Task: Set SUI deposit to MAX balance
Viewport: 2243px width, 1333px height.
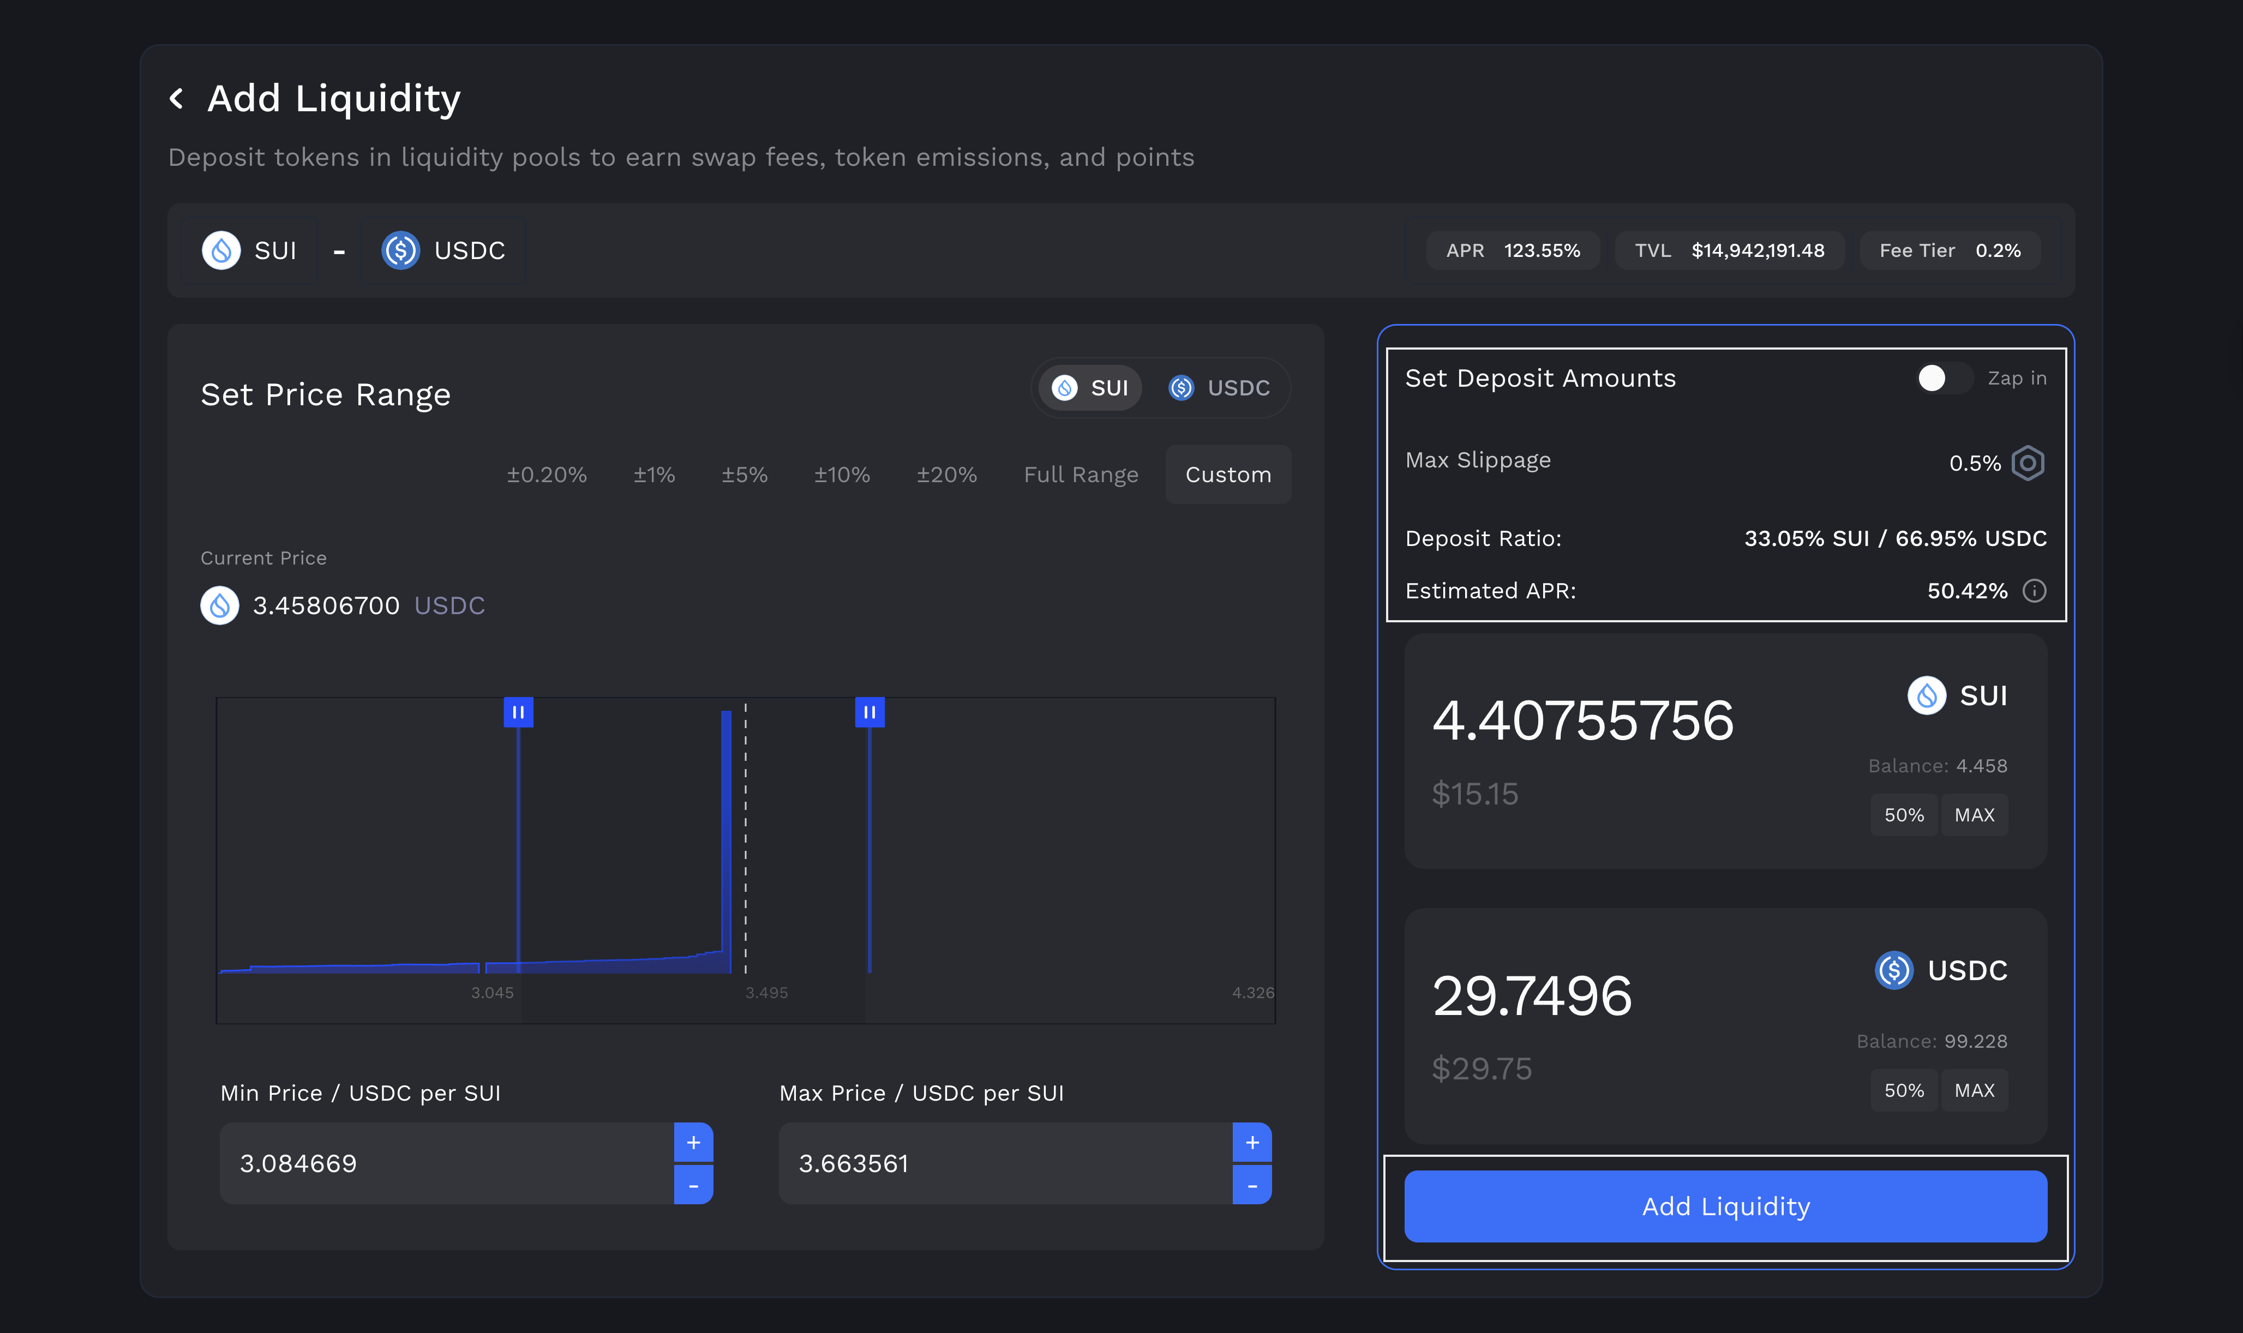Action: [x=1974, y=815]
